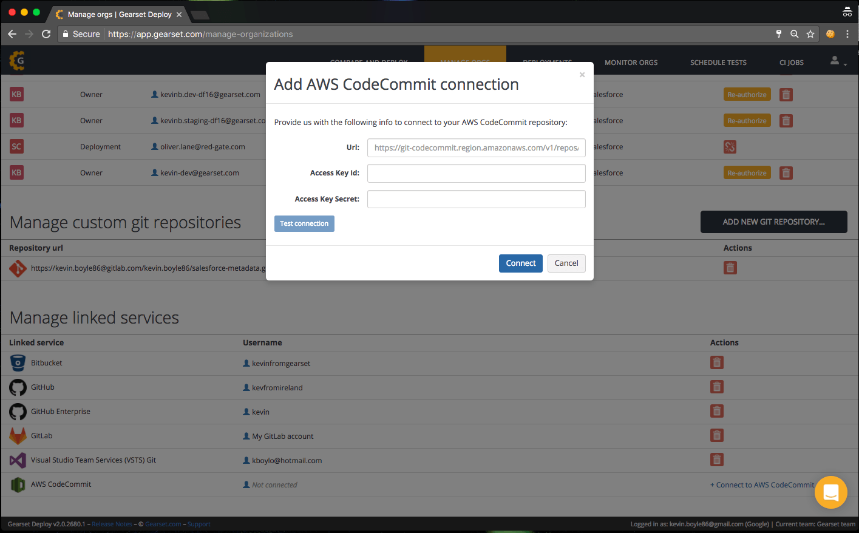Close the AWS CodeCommit dialog with X
The width and height of the screenshot is (859, 533).
pyautogui.click(x=582, y=75)
